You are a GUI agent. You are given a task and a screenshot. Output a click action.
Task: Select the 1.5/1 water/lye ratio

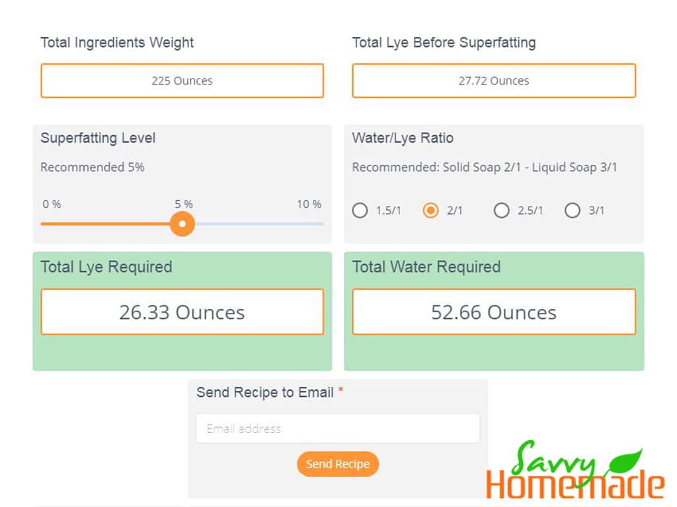360,211
